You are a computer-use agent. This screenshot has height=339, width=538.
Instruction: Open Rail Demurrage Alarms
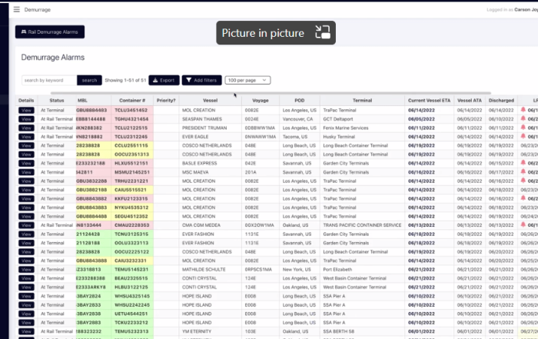click(50, 32)
